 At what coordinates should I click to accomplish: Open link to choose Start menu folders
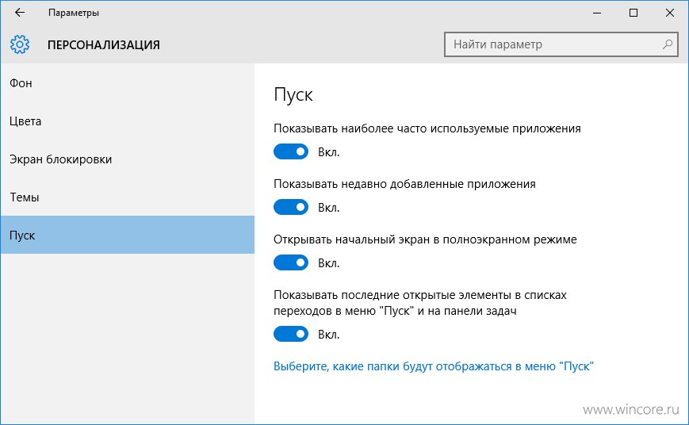tap(433, 366)
